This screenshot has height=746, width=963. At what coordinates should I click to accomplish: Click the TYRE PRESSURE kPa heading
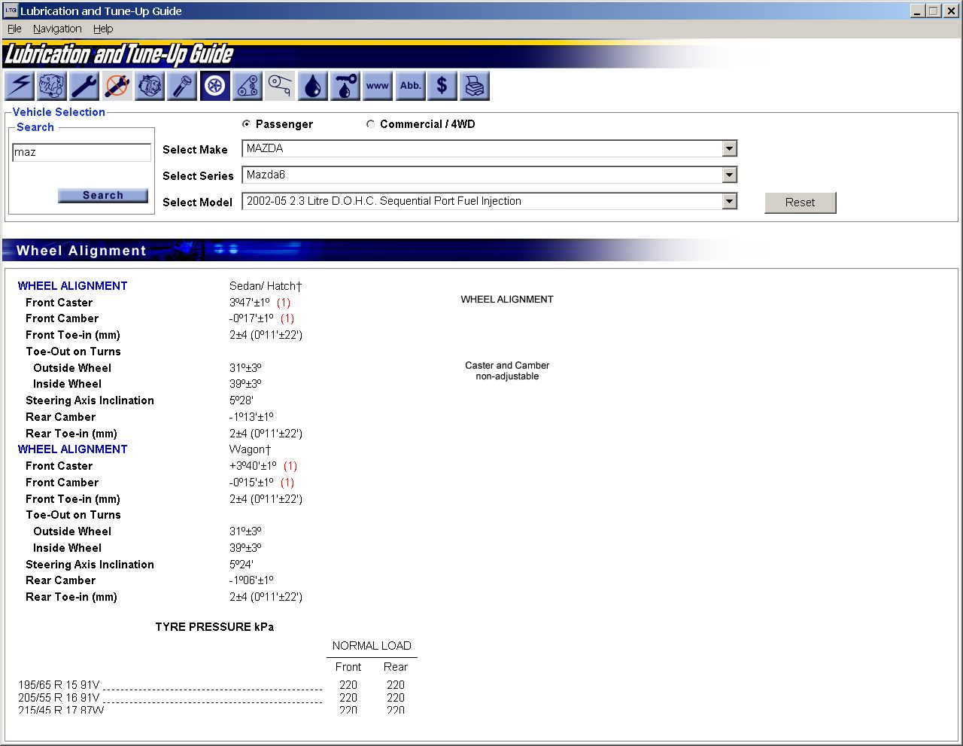[214, 627]
